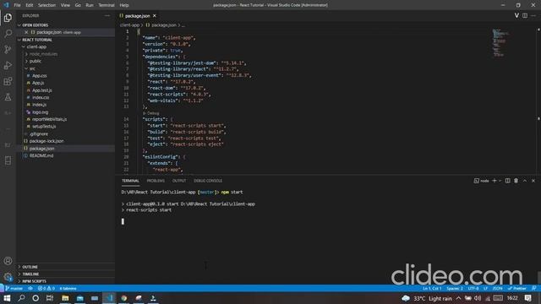
Task: Open the Selection menu
Action: pyautogui.click(x=46, y=5)
